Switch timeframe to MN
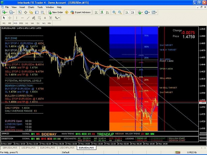207x155 pixels. [49, 23]
